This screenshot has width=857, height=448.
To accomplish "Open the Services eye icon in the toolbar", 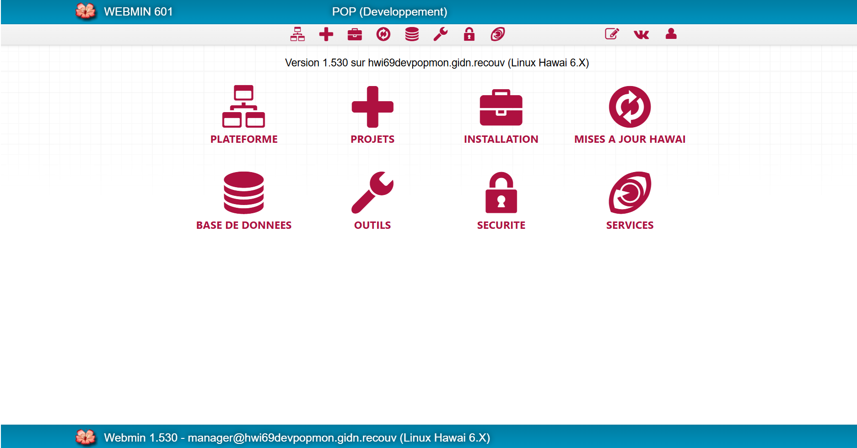I will pyautogui.click(x=498, y=34).
